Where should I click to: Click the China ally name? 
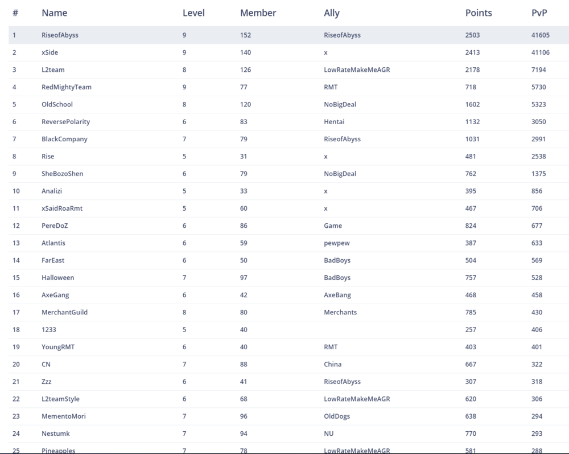[332, 365]
